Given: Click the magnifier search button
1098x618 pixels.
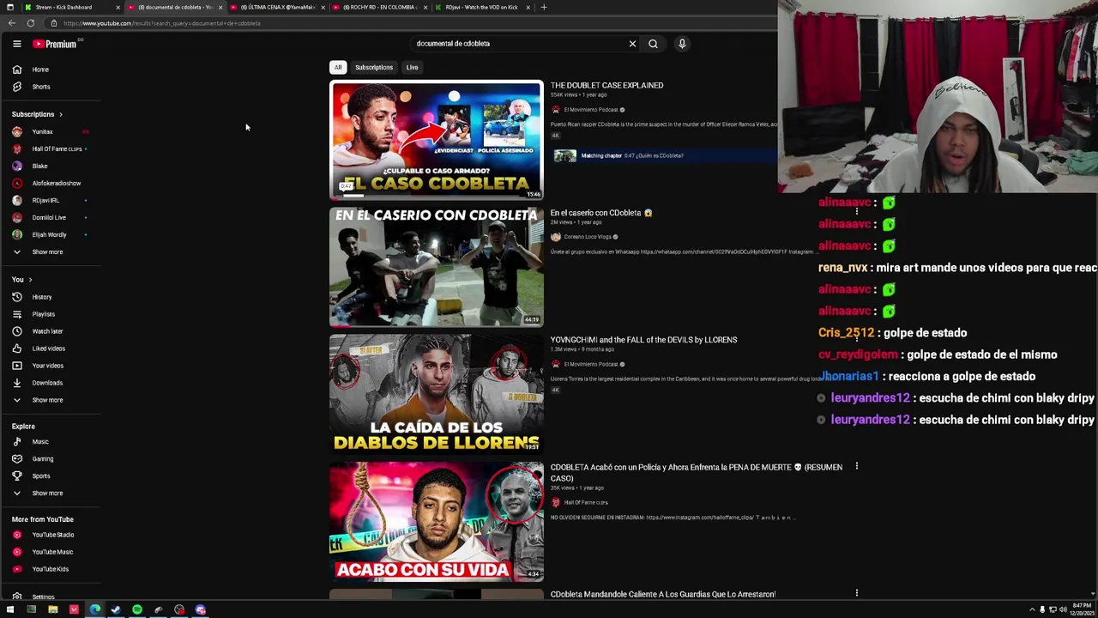Looking at the screenshot, I should click(x=653, y=44).
